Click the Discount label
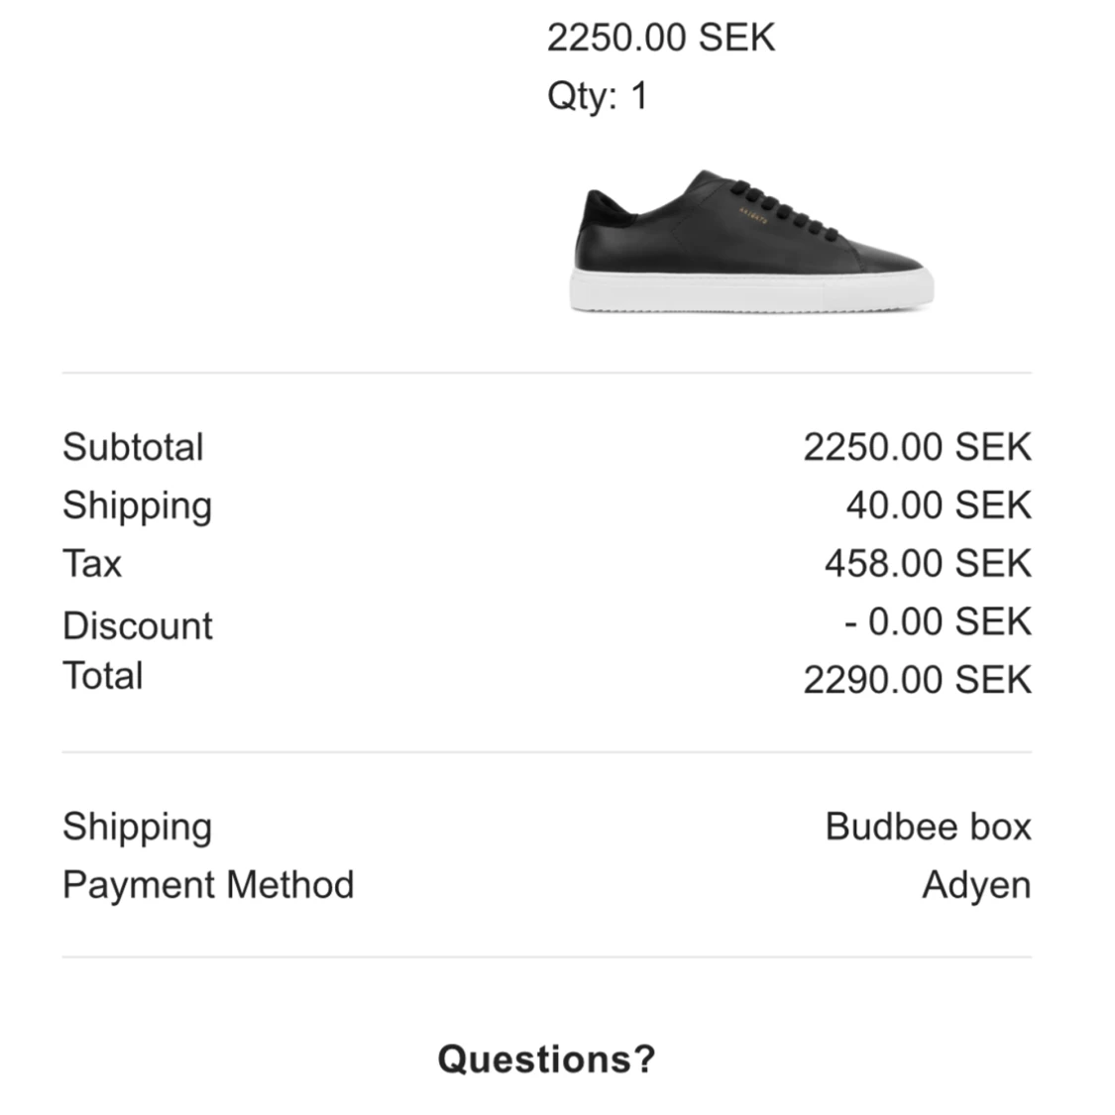The image size is (1115, 1115). pos(137,625)
